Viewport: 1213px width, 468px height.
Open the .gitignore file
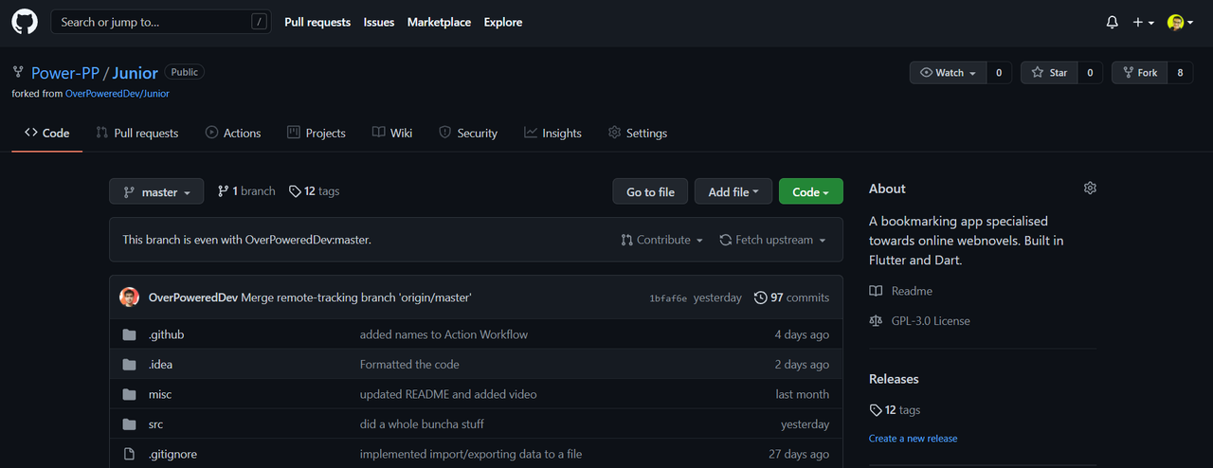(172, 454)
